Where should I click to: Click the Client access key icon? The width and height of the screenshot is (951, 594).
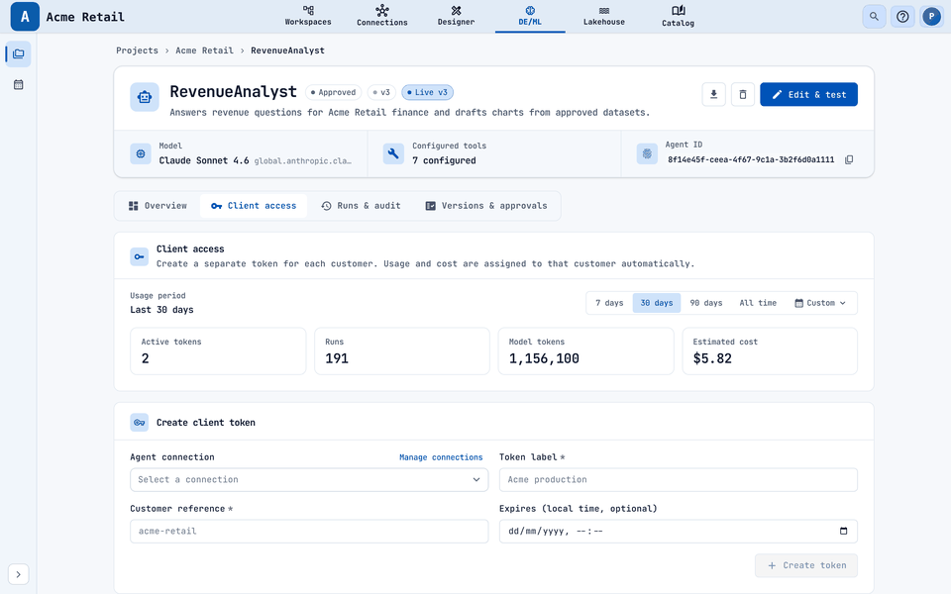click(x=140, y=257)
